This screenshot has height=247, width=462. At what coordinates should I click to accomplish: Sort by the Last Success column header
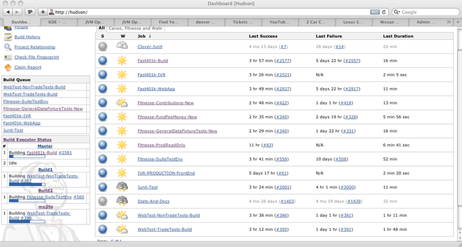click(x=263, y=36)
